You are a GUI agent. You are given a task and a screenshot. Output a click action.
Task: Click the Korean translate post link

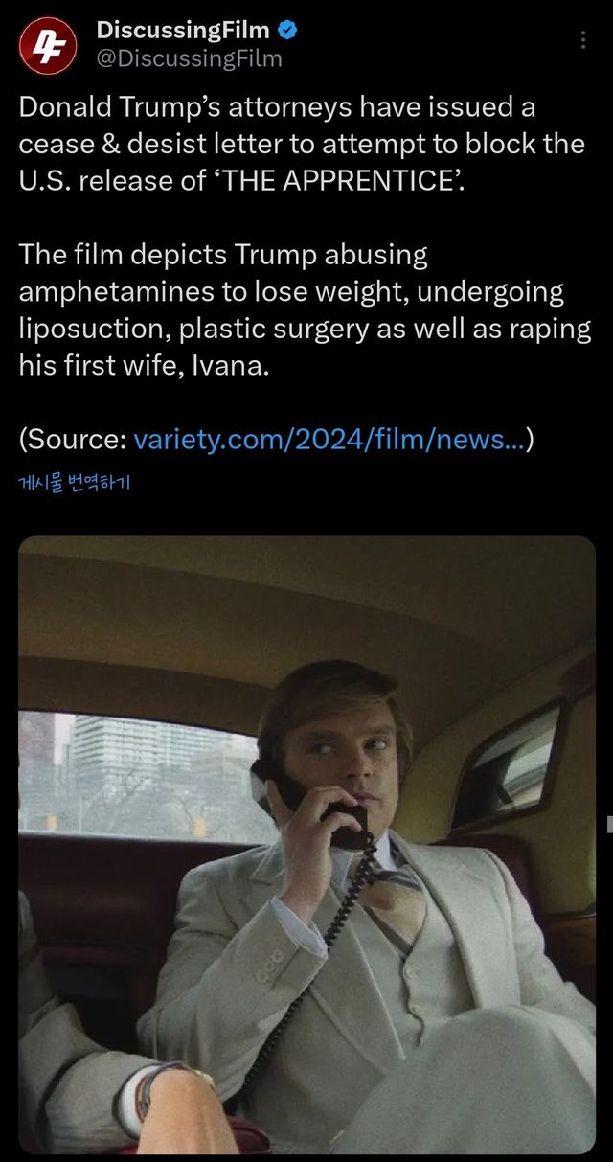pyautogui.click(x=74, y=482)
